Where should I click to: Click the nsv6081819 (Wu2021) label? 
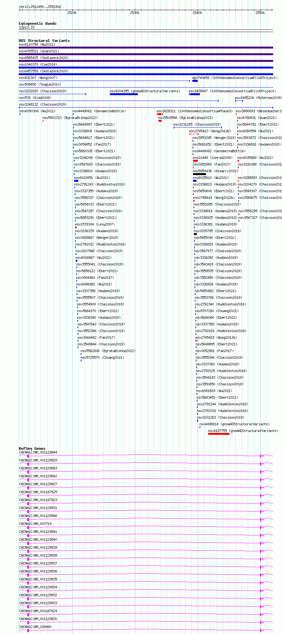click(214, 391)
